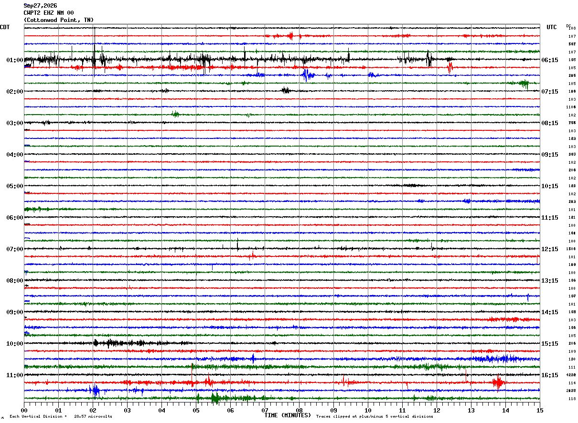Click the 'Traces clipped' footnote text
Screen dimensions: 578x423
[x=375, y=416]
